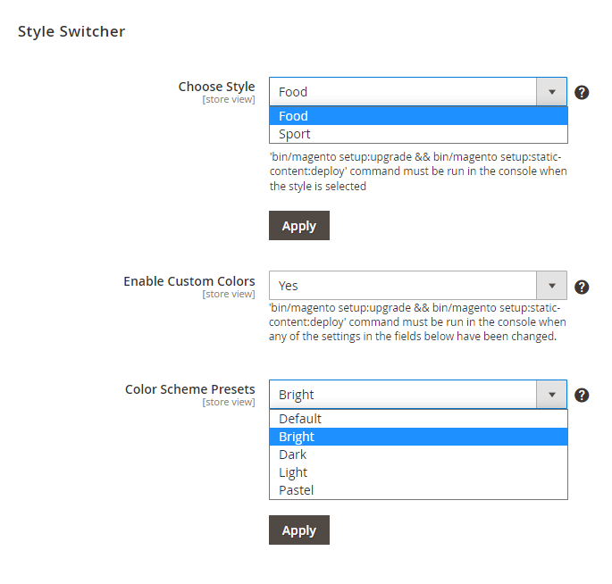Screen dimensions: 612x584
Task: Click the Choose Style dropdown arrow
Action: click(x=551, y=92)
